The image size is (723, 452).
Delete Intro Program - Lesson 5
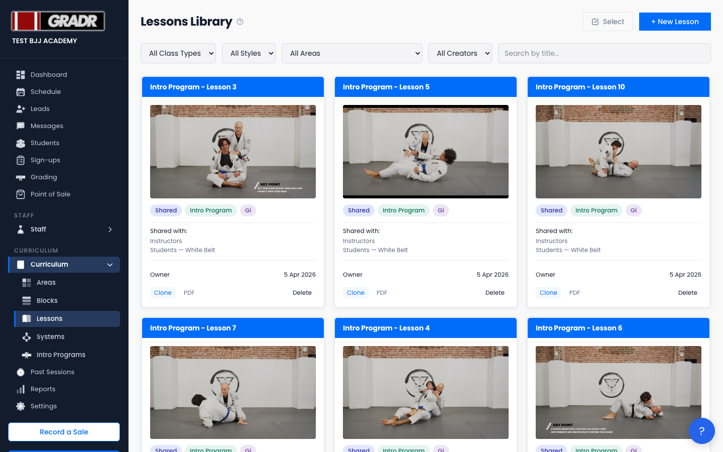click(495, 293)
